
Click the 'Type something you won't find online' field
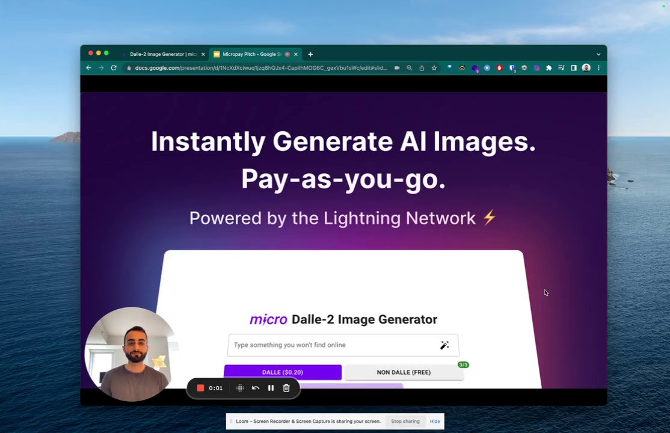[343, 345]
